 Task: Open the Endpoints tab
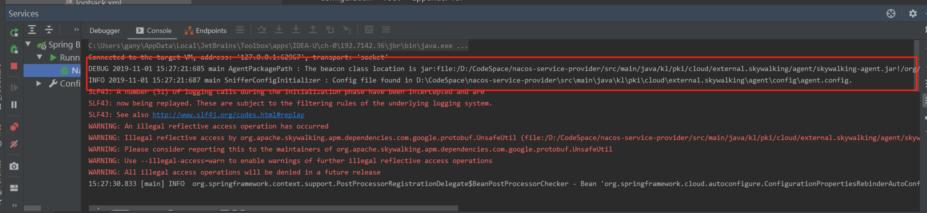tap(205, 30)
